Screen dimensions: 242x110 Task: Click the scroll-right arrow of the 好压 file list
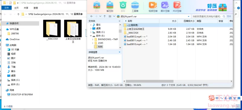231,81
